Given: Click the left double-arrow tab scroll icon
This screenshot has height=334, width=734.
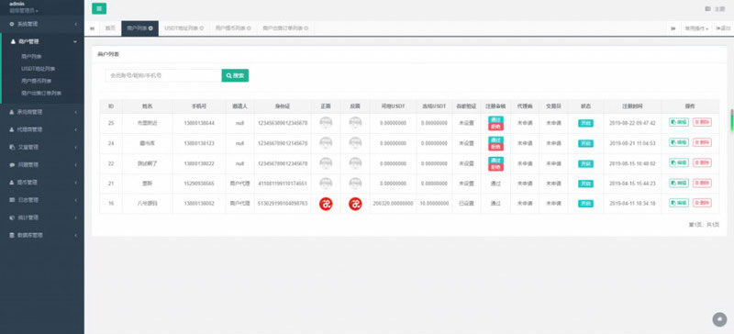Looking at the screenshot, I should tap(92, 28).
